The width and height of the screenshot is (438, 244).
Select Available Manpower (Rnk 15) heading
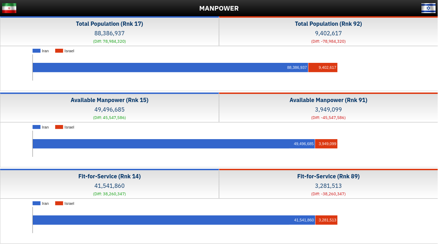(x=109, y=100)
